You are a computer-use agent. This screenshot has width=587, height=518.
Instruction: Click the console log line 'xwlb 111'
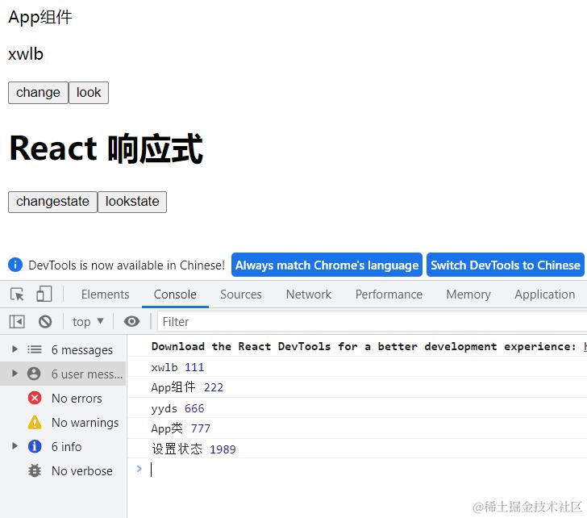tap(357, 367)
